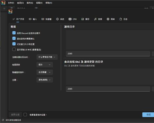The width and height of the screenshot is (154, 123).
Task: Click the DLC directory path input field
Action: 108,89
